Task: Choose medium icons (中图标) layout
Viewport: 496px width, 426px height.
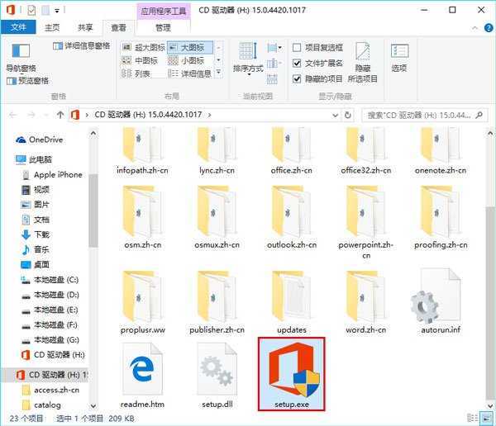Action: 140,60
